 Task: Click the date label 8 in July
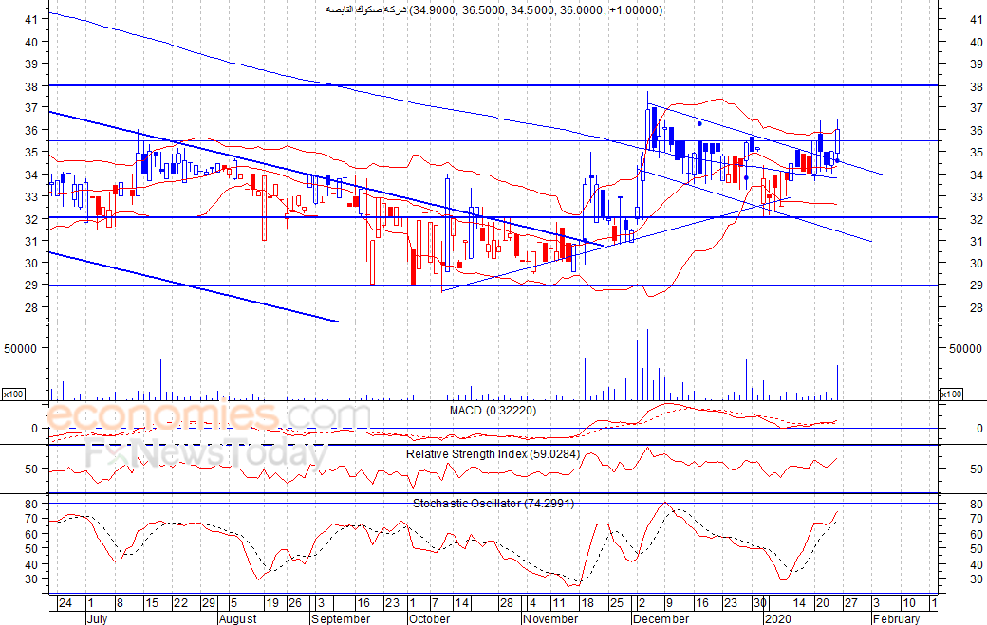coord(121,603)
